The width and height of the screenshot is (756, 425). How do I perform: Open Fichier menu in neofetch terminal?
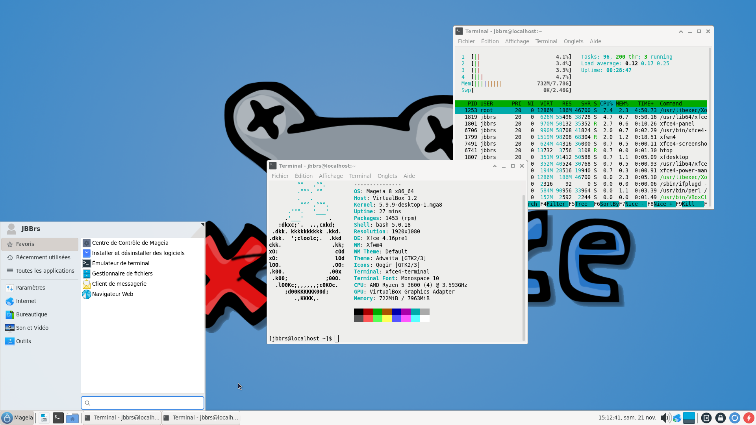(280, 176)
